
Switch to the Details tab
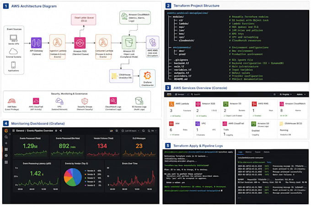coord(266,152)
